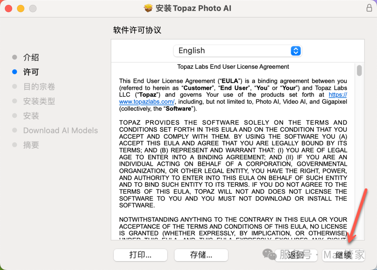Image resolution: width=377 pixels, height=270 pixels.
Task: Select the Download AI Models step
Action: 60,130
